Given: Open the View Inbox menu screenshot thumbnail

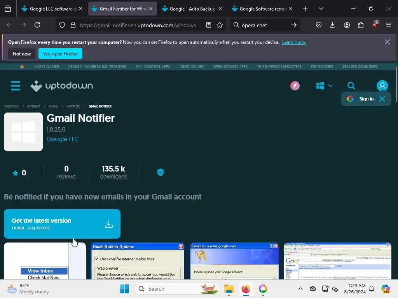Looking at the screenshot, I should [x=45, y=261].
